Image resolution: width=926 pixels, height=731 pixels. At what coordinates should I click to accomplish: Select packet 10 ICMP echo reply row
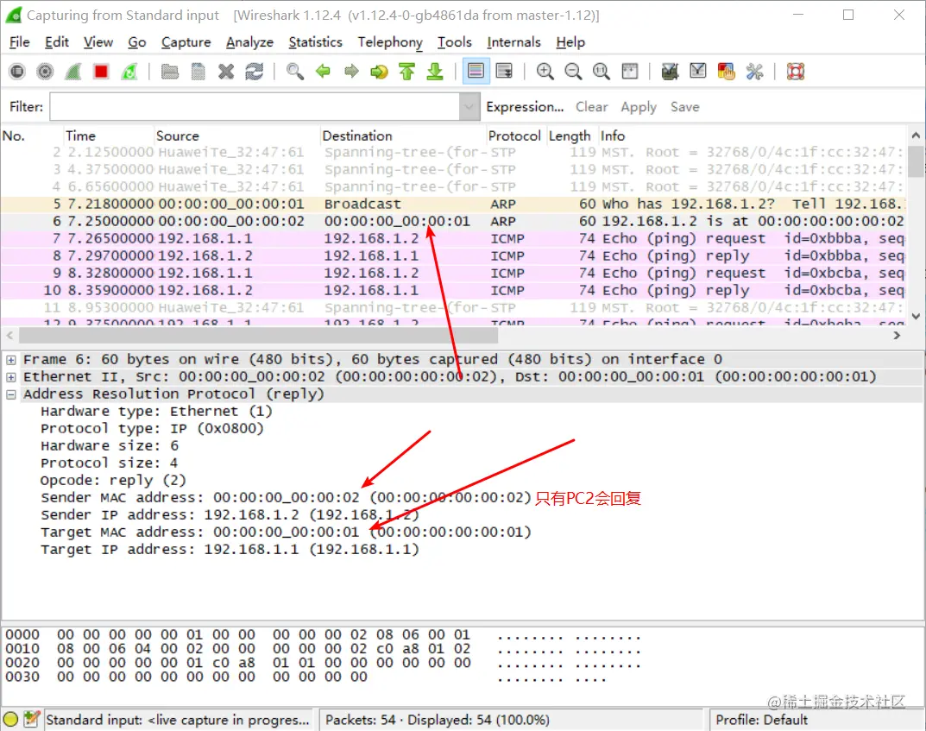(x=453, y=291)
